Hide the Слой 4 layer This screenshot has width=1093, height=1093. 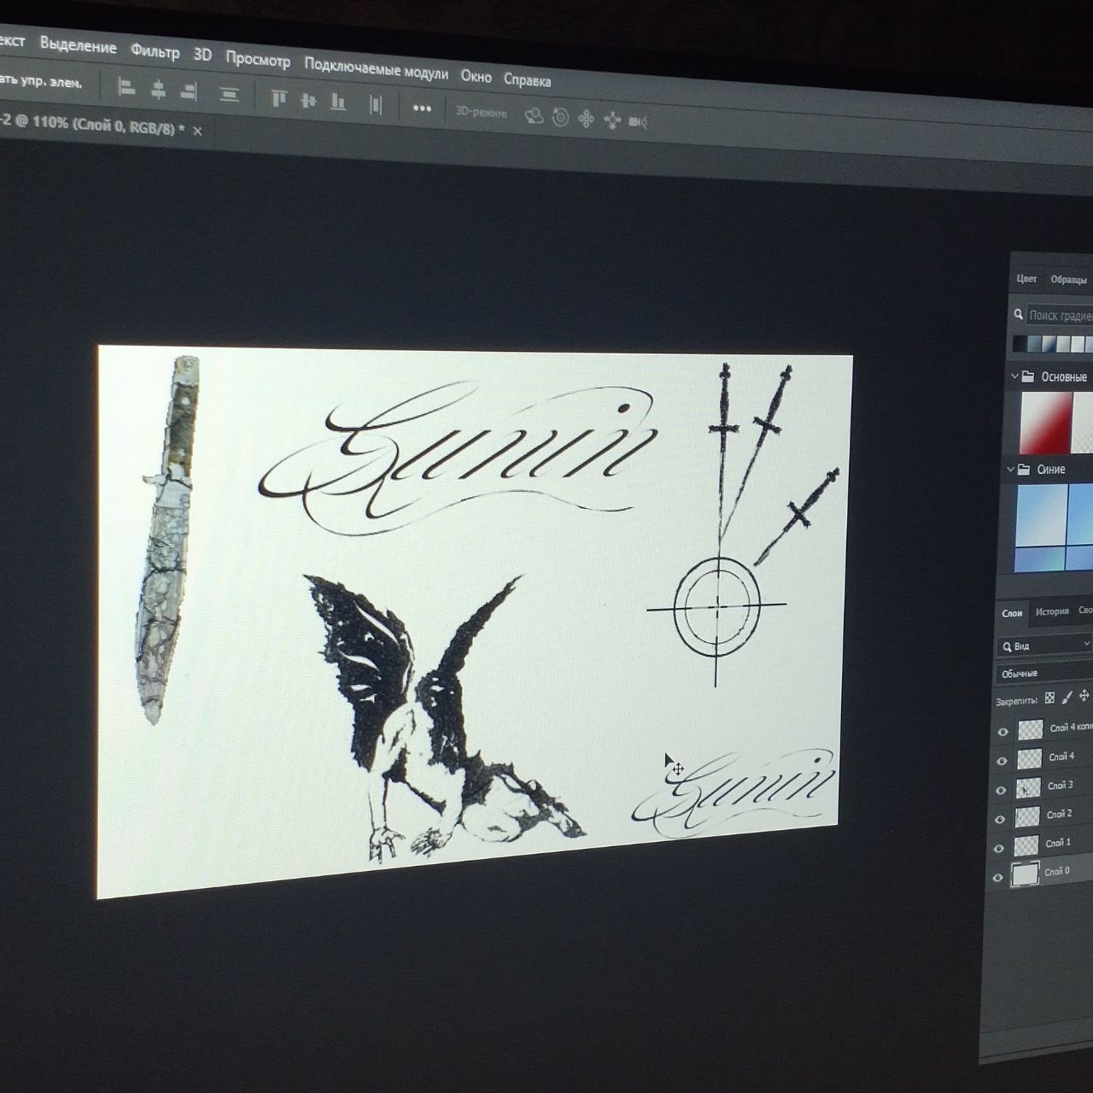(1002, 761)
